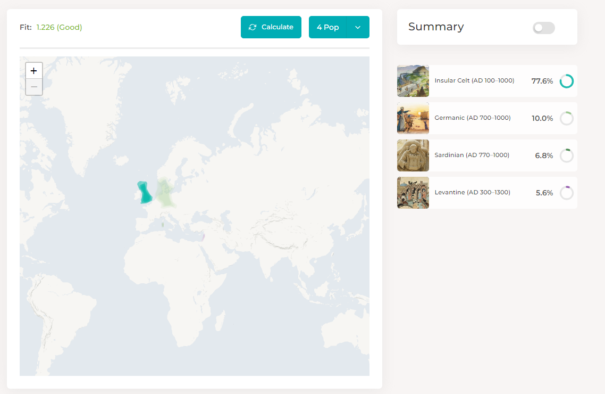Open the Sardinian stone carving thumbnail
The width and height of the screenshot is (605, 394).
point(413,155)
